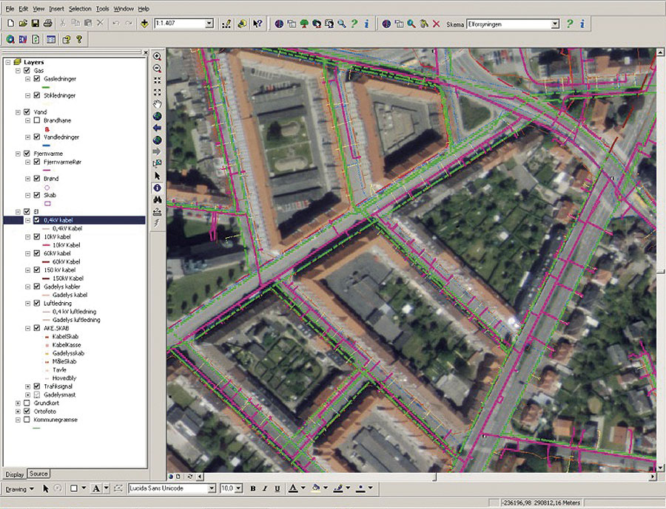Click the Bold formatting button
The image size is (666, 509).
tap(252, 488)
